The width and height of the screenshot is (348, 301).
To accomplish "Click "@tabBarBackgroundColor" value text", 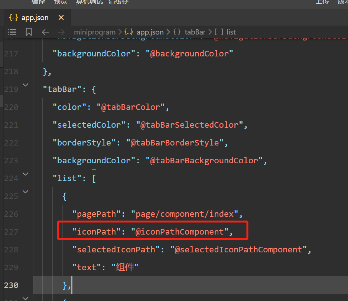I will (204, 161).
